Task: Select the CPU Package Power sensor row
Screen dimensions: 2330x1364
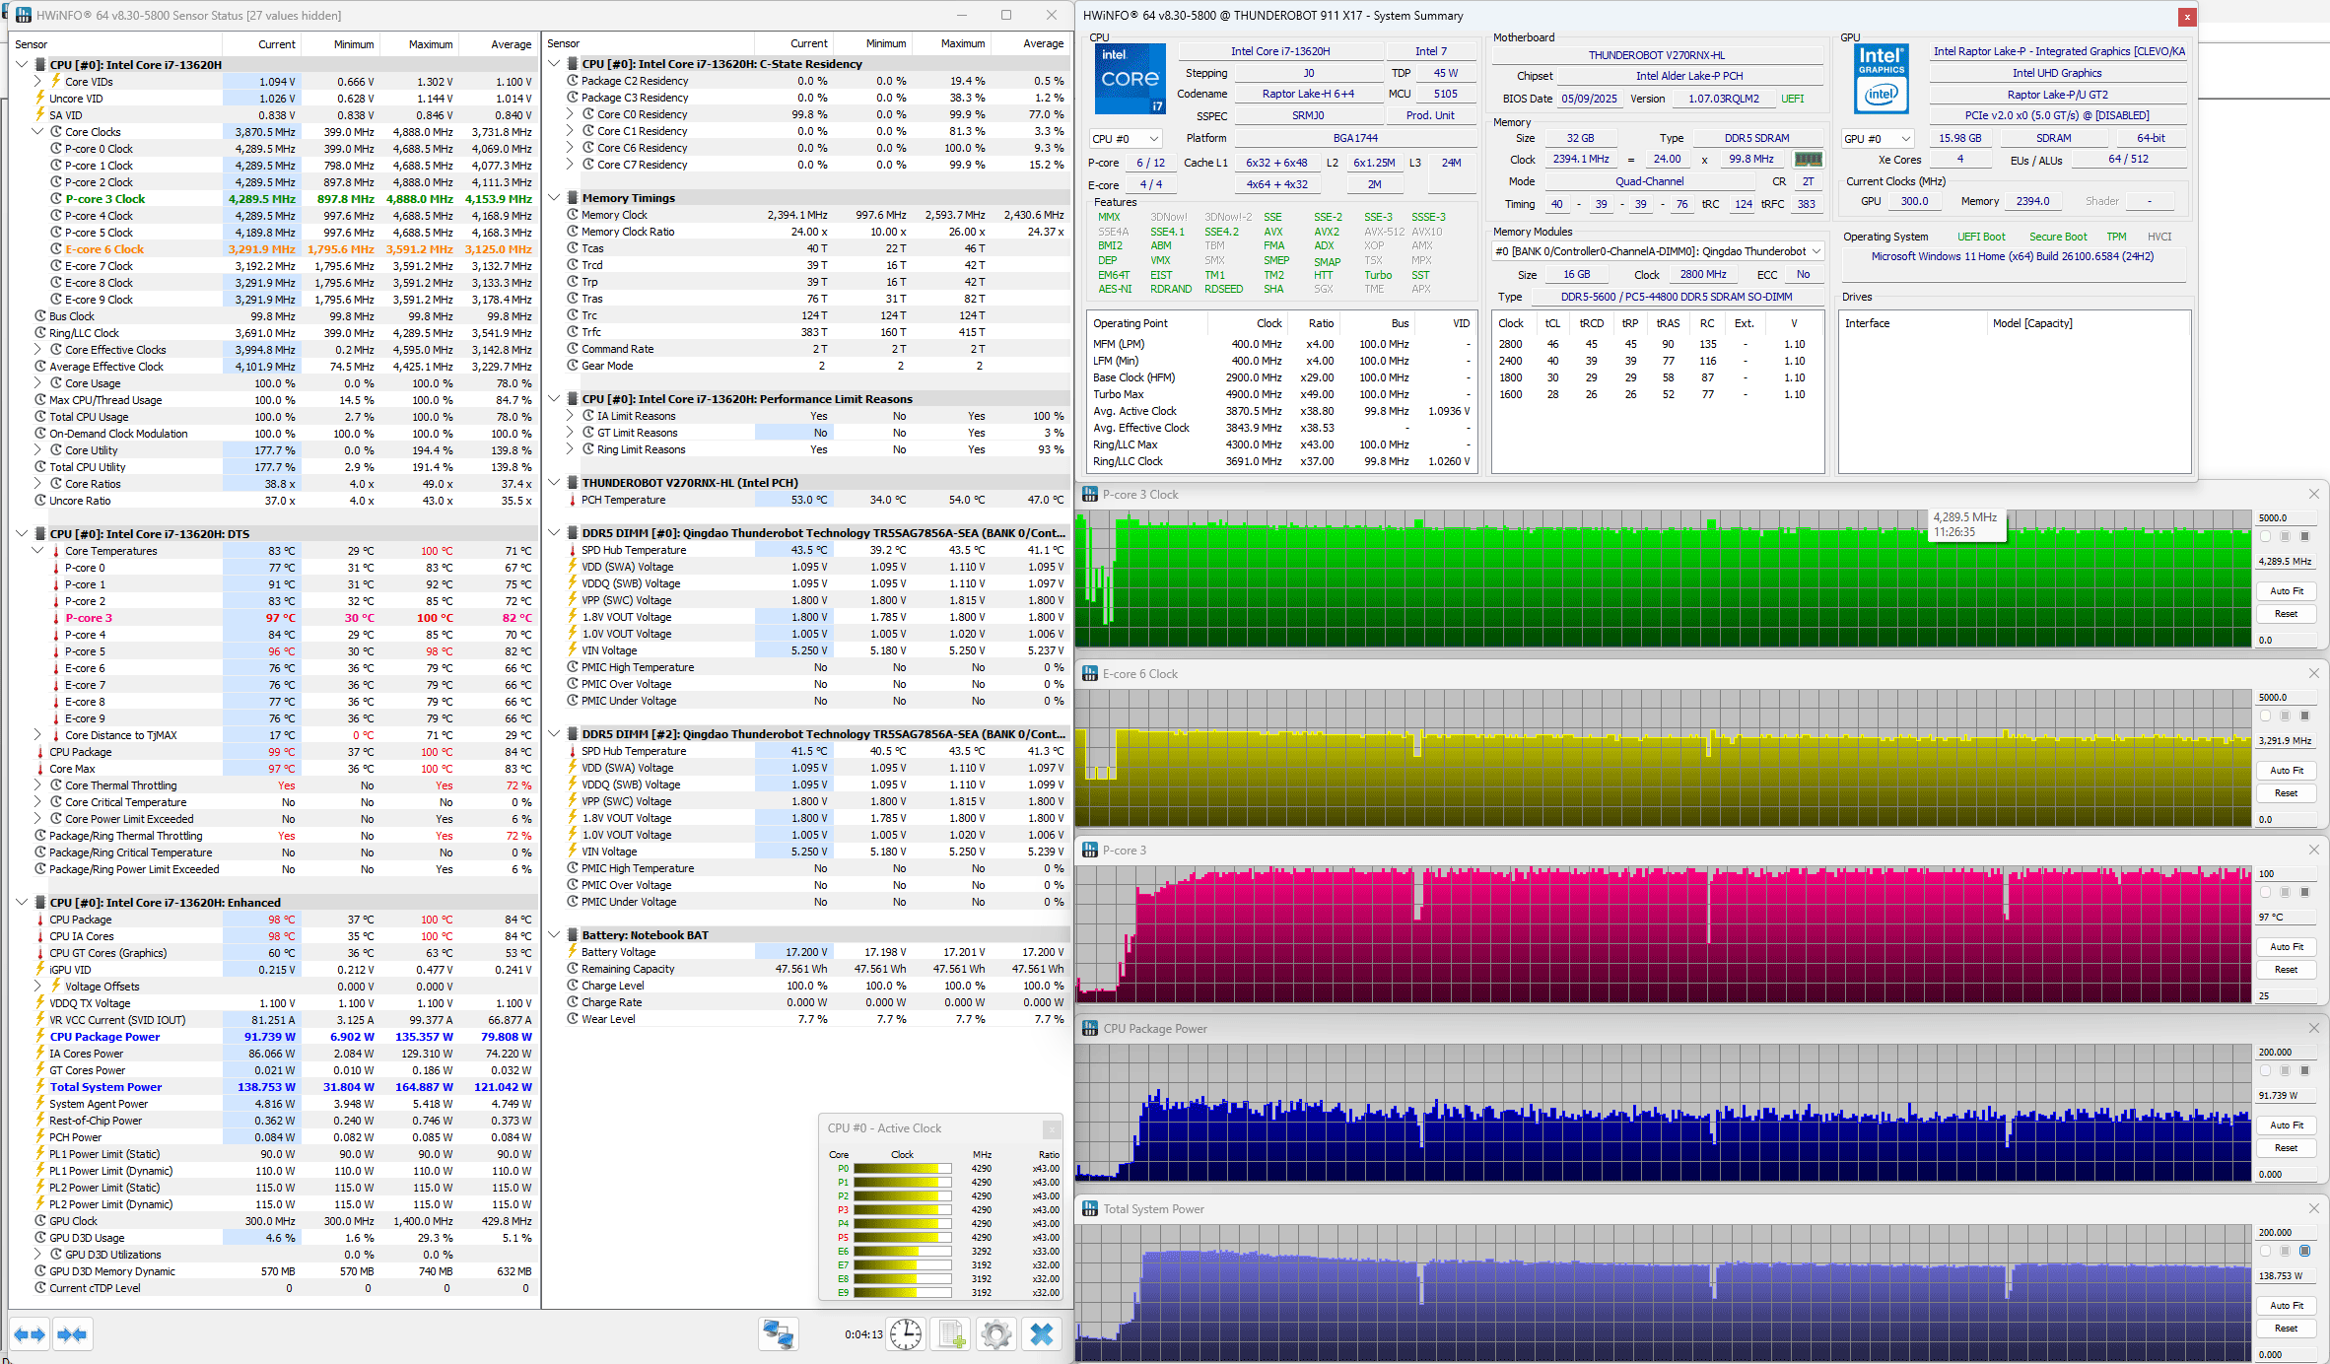Action: tap(104, 1037)
